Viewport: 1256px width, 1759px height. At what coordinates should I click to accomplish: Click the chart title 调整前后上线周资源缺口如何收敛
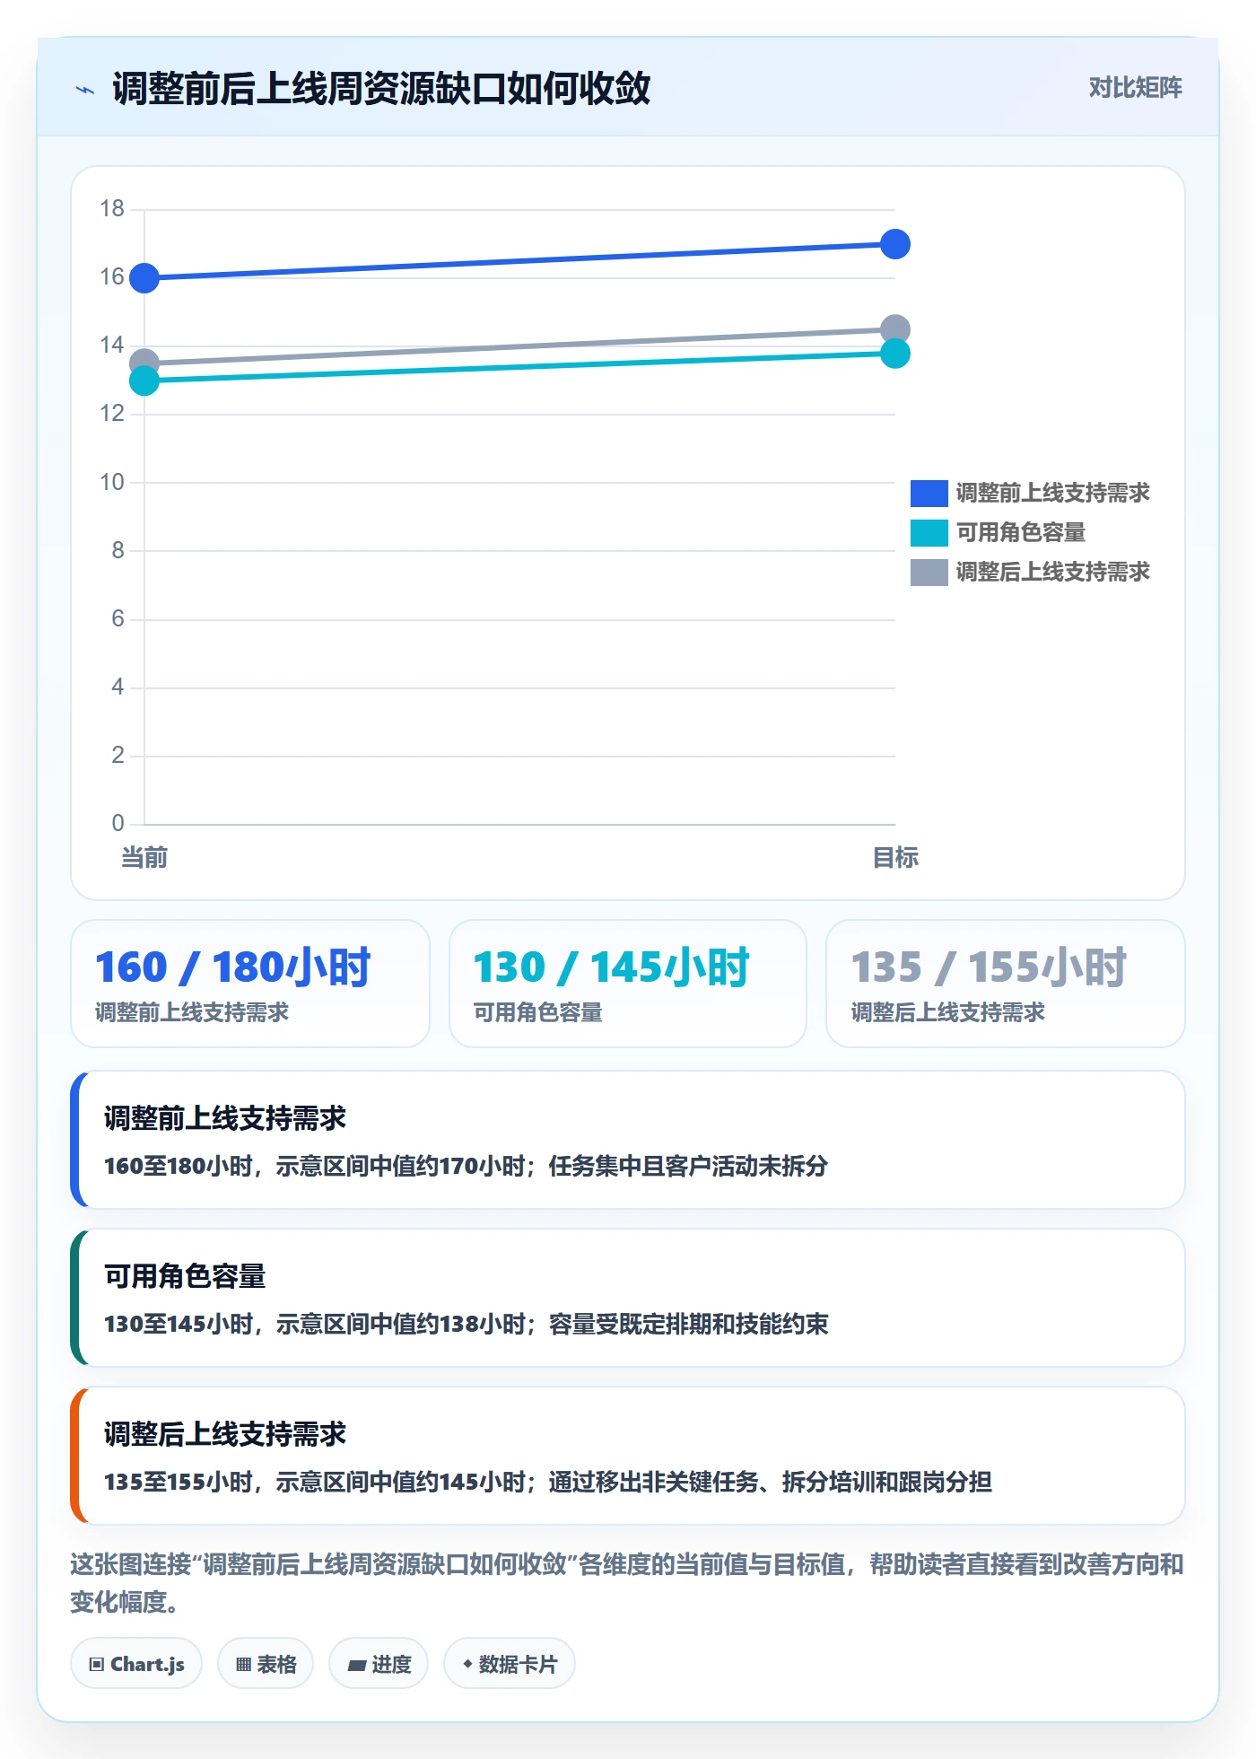[381, 89]
